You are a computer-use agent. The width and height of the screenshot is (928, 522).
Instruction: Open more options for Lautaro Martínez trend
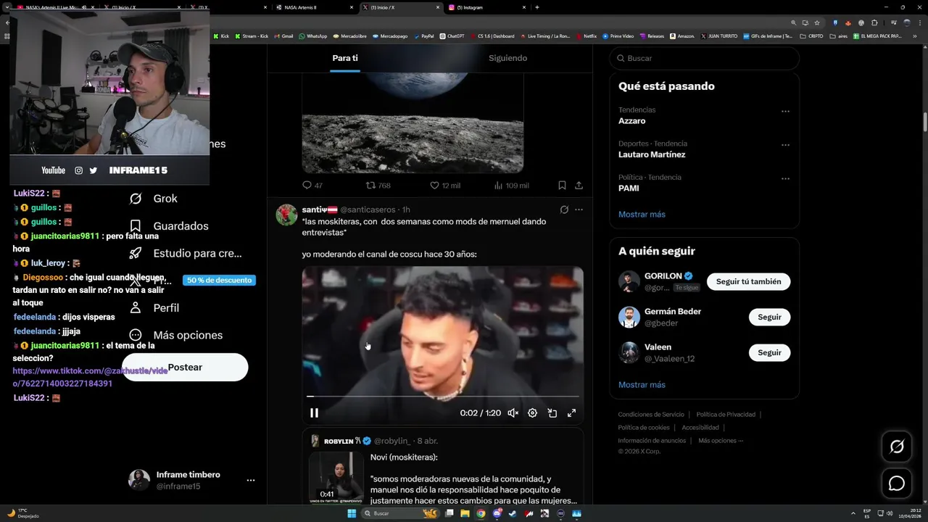pos(785,145)
